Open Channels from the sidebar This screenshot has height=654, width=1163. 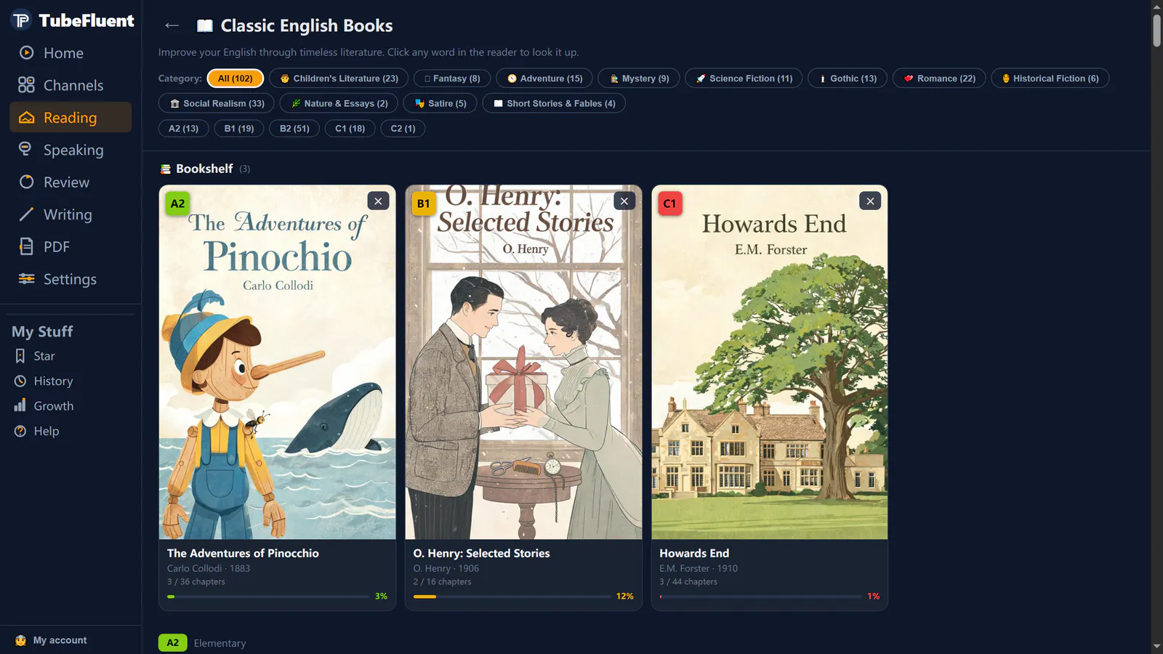tap(71, 85)
